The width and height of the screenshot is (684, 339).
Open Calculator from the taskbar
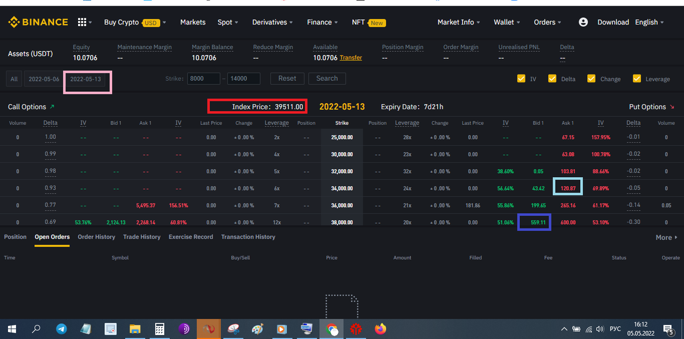[160, 329]
